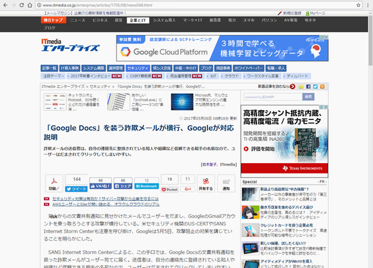Open the 企業とIT navigation tab

138,20
